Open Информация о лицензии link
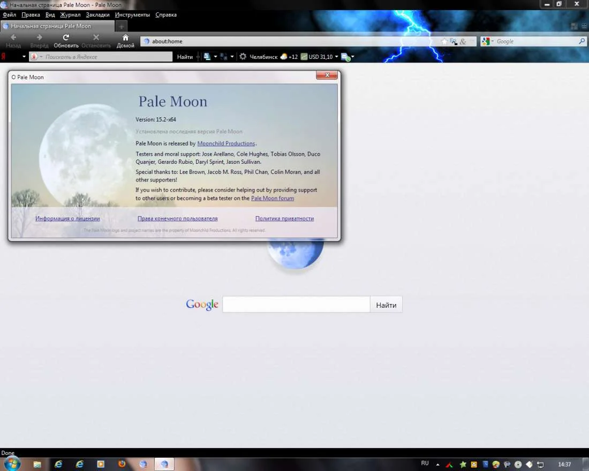The image size is (589, 471). [x=67, y=218]
